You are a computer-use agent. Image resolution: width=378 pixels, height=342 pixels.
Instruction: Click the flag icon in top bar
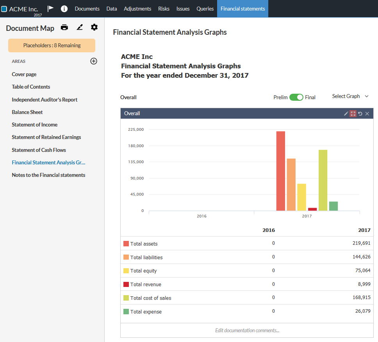(x=50, y=9)
